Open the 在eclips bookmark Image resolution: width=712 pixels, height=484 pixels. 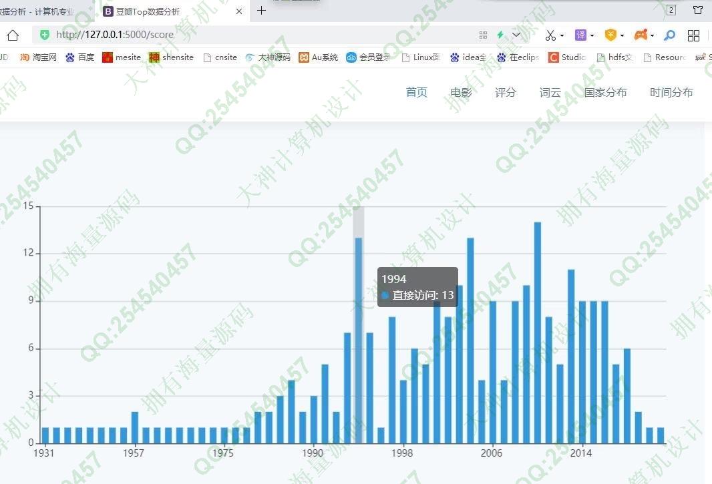pos(518,57)
